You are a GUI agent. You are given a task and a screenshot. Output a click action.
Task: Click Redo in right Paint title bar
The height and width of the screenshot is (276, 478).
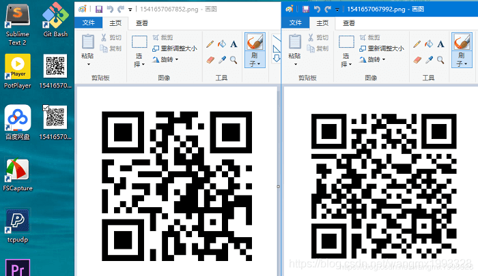[x=328, y=10]
